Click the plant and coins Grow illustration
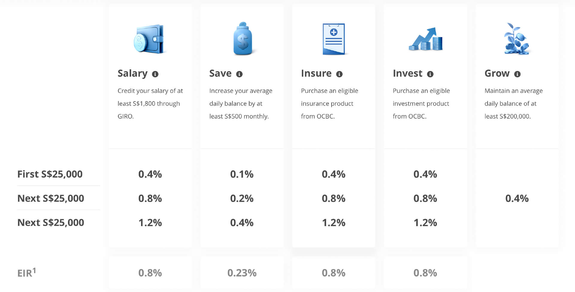This screenshot has width=575, height=292. [x=517, y=39]
